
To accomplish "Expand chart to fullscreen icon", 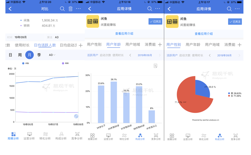I will [76, 116].
